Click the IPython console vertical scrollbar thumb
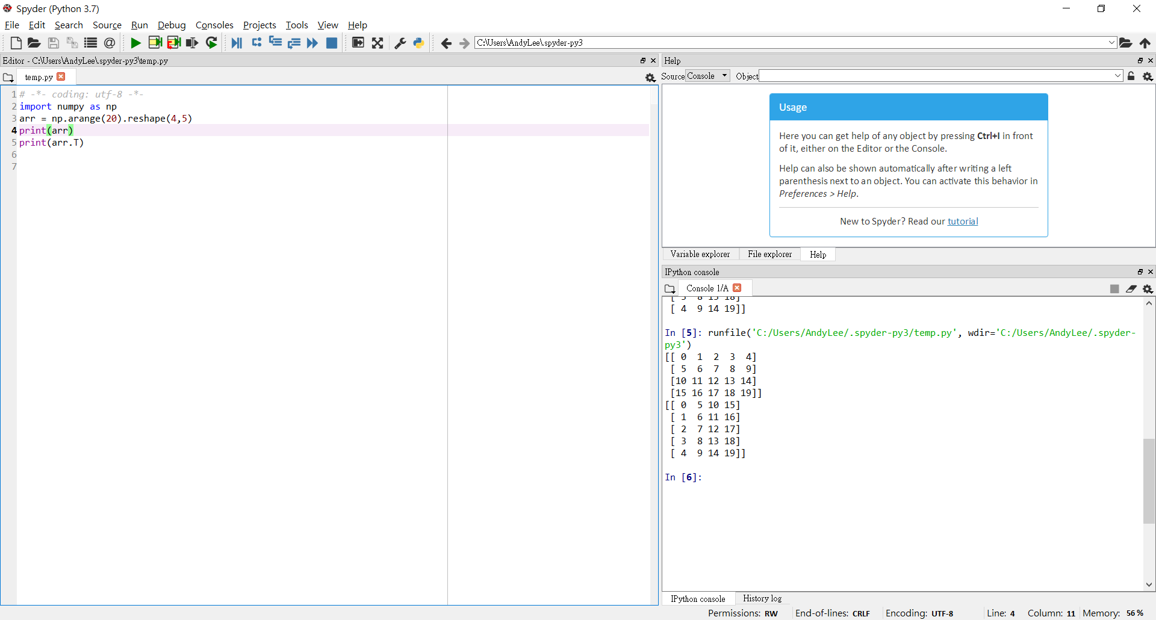Screen dimensions: 1156x620 pyautogui.click(x=1149, y=482)
